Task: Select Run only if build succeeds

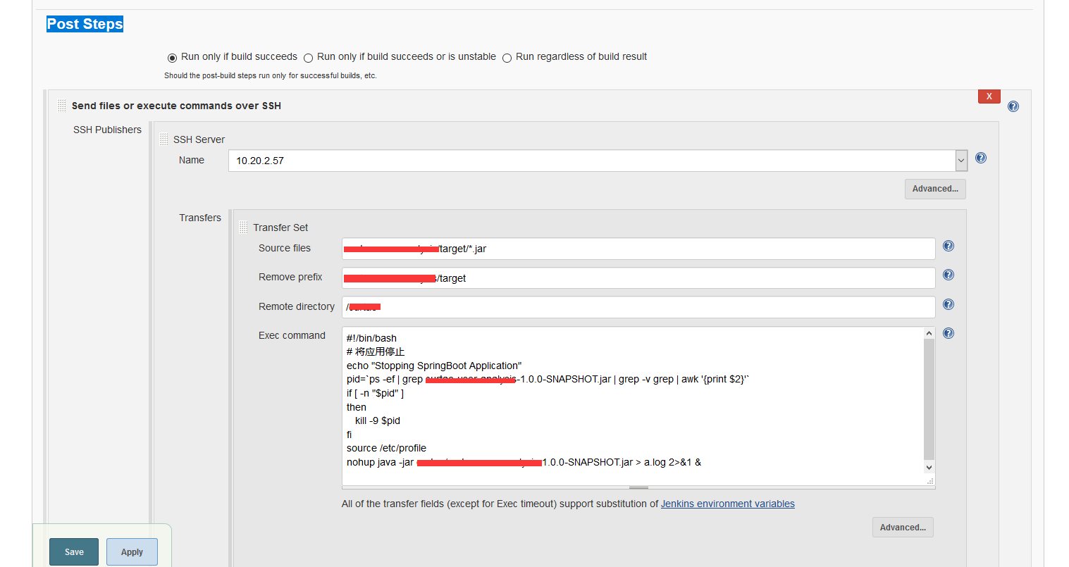Action: tap(172, 58)
